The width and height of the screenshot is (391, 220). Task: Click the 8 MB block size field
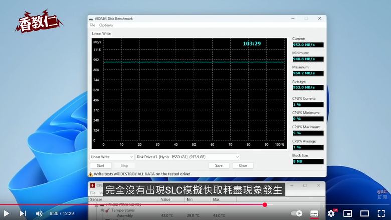click(x=308, y=161)
